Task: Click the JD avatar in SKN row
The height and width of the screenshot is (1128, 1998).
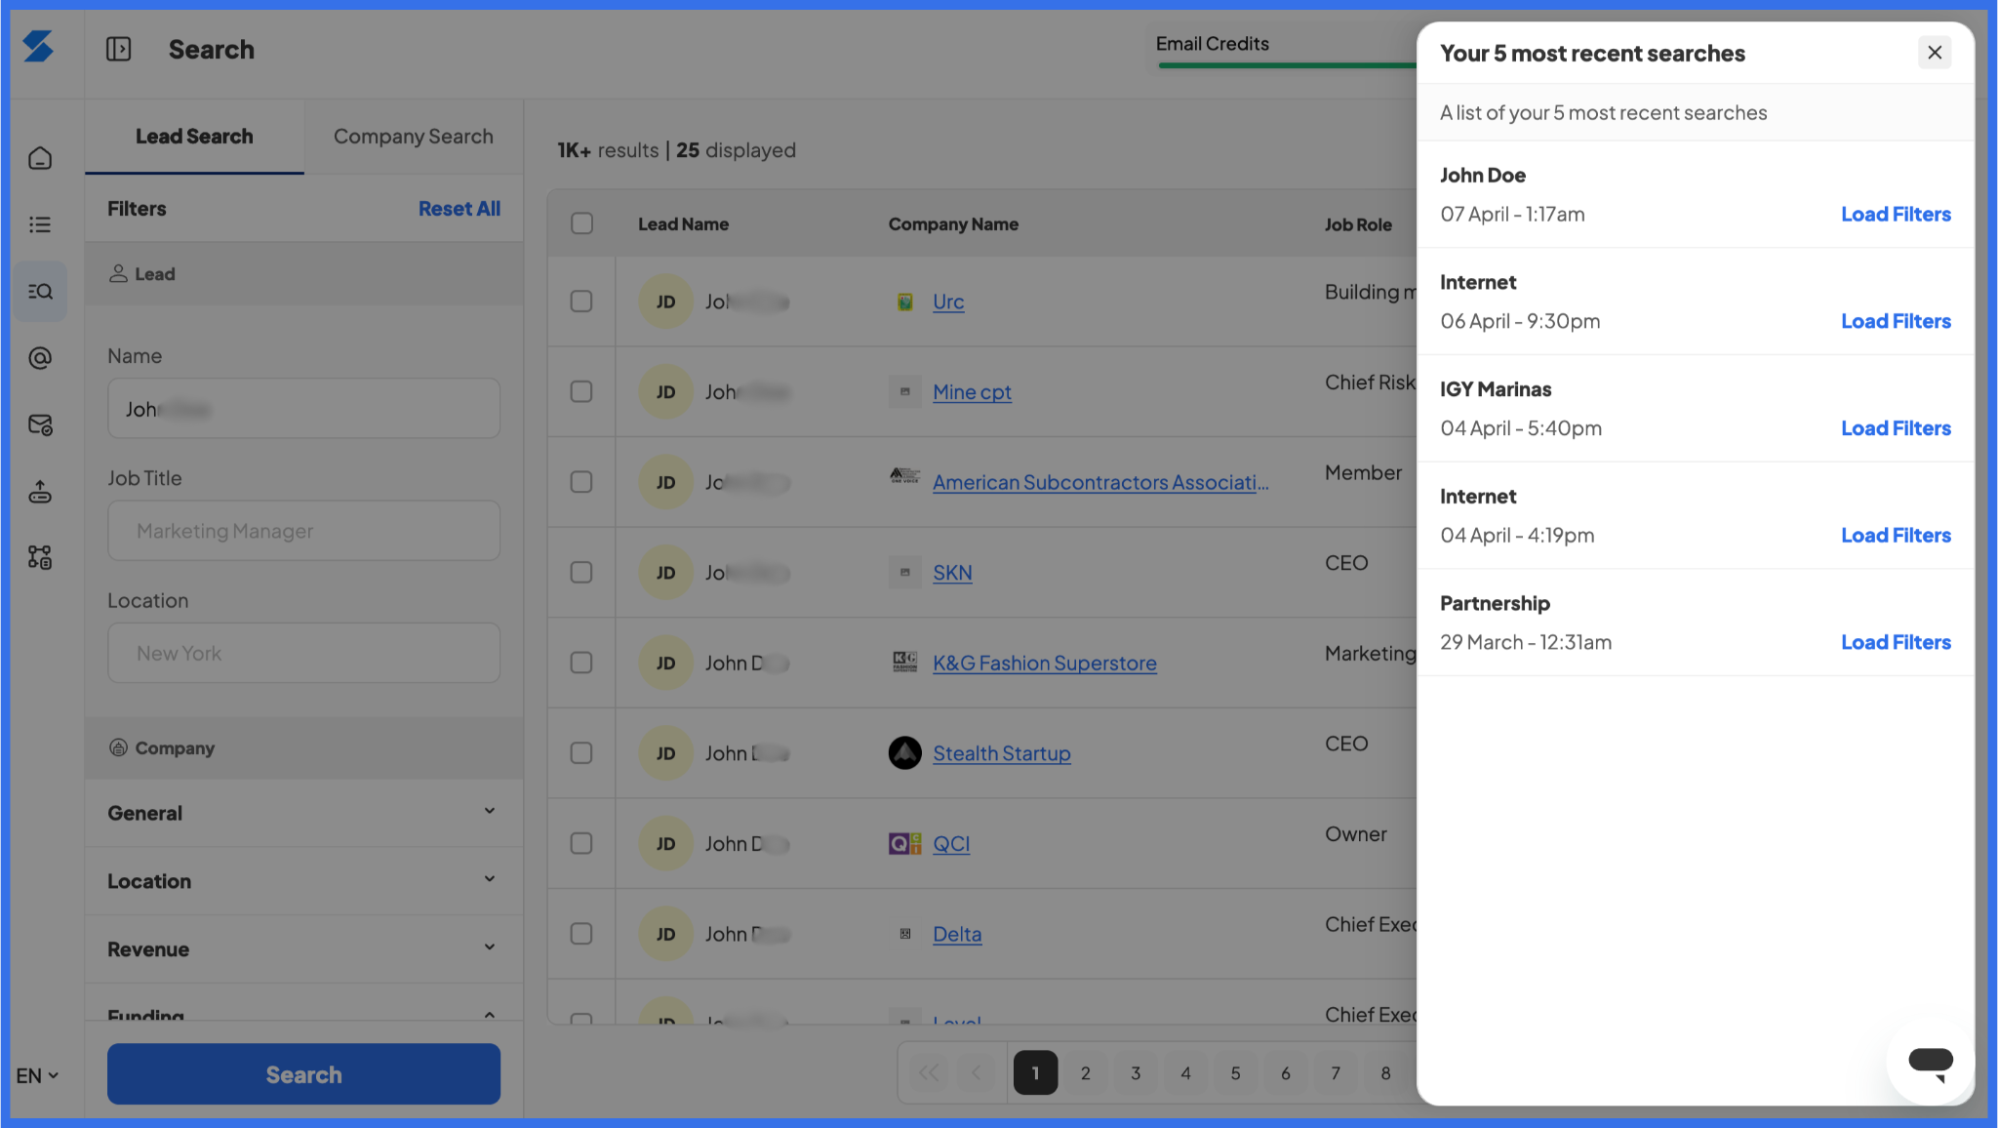Action: (666, 573)
